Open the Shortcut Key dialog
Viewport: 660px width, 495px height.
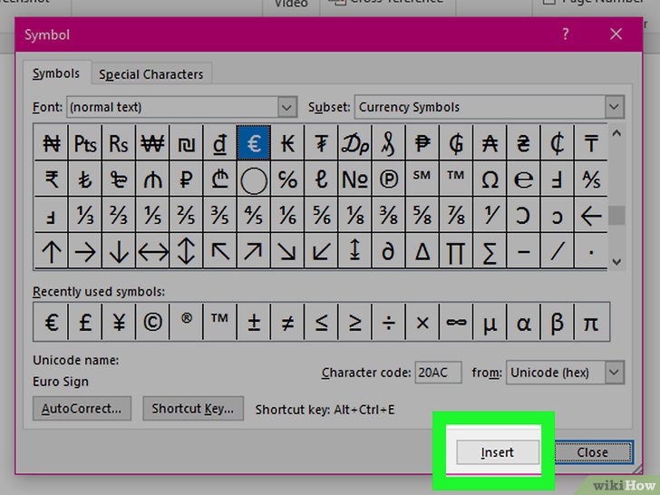(193, 408)
